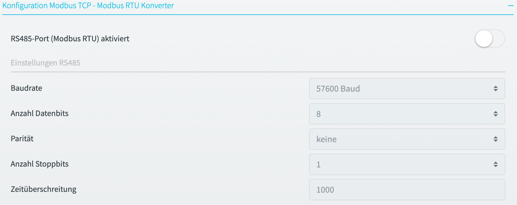Click the Zeitüberschreitung input field
The image size is (517, 205).
[x=407, y=190]
